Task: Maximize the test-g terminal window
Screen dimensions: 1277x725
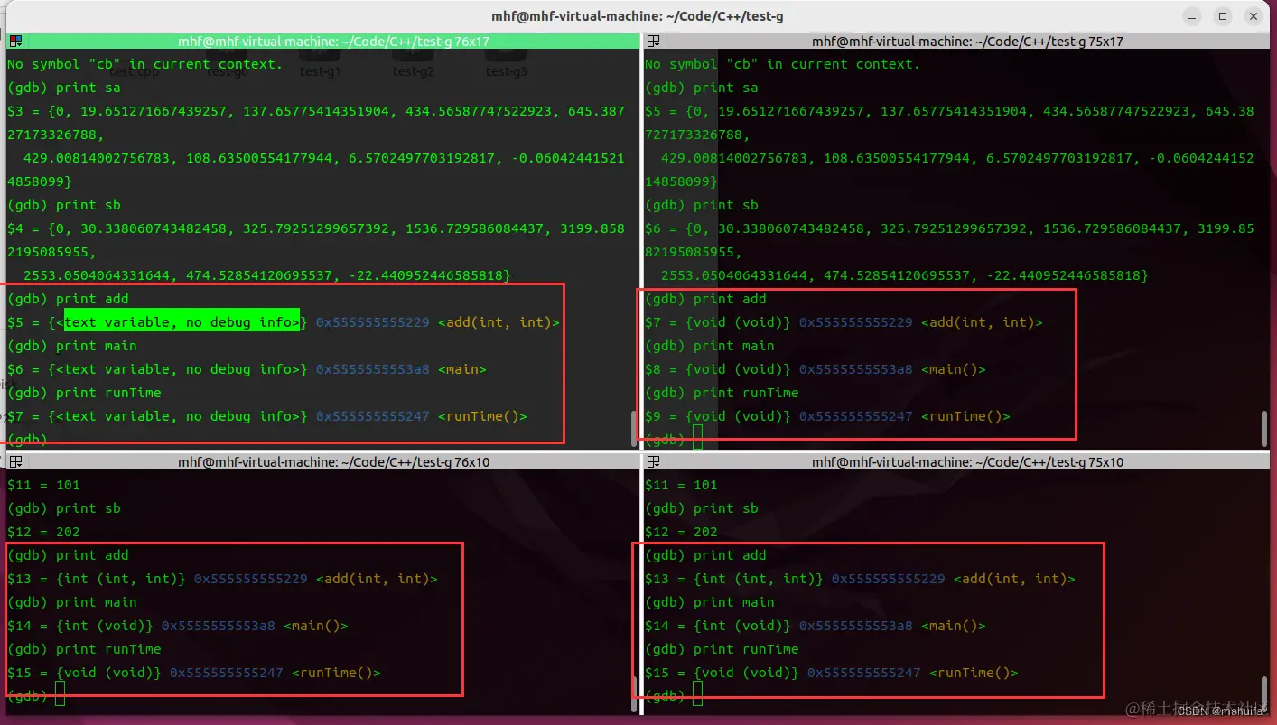Action: tap(1223, 16)
